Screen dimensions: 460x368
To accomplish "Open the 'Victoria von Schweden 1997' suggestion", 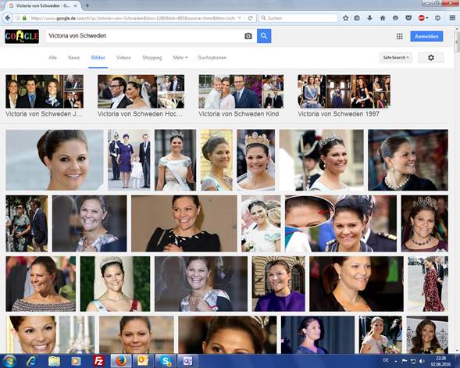I will [x=344, y=96].
